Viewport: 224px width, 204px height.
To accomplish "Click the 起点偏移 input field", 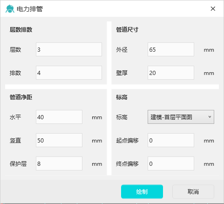I will 171,140.
